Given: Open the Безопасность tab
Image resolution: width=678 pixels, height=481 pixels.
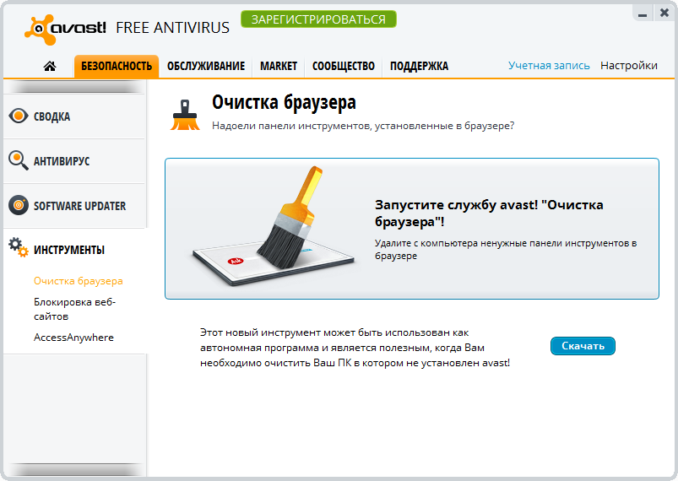Looking at the screenshot, I should tap(117, 66).
